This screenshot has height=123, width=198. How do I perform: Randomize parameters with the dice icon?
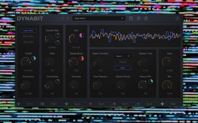tap(139, 18)
